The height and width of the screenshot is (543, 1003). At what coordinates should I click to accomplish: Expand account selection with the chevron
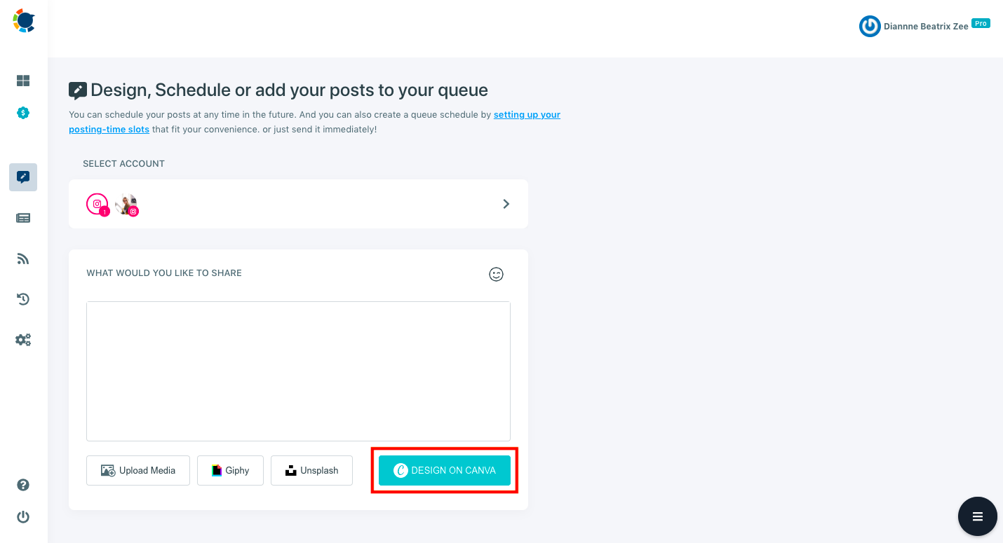(x=506, y=204)
